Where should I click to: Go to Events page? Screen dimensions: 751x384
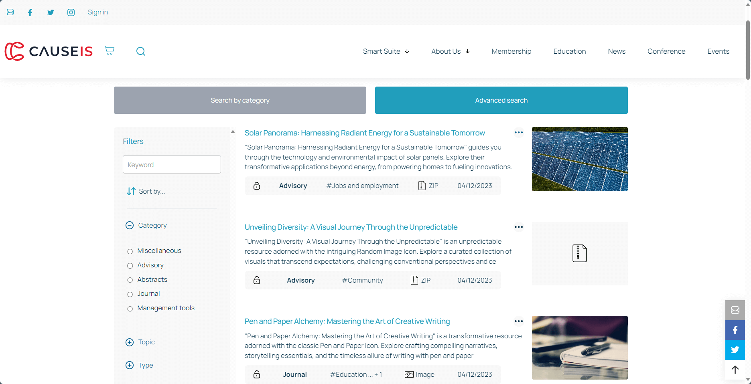point(719,51)
